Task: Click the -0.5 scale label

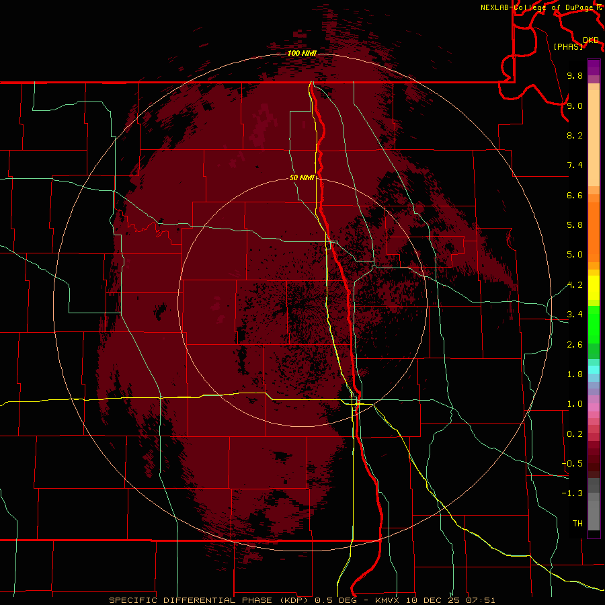Action: (x=572, y=464)
